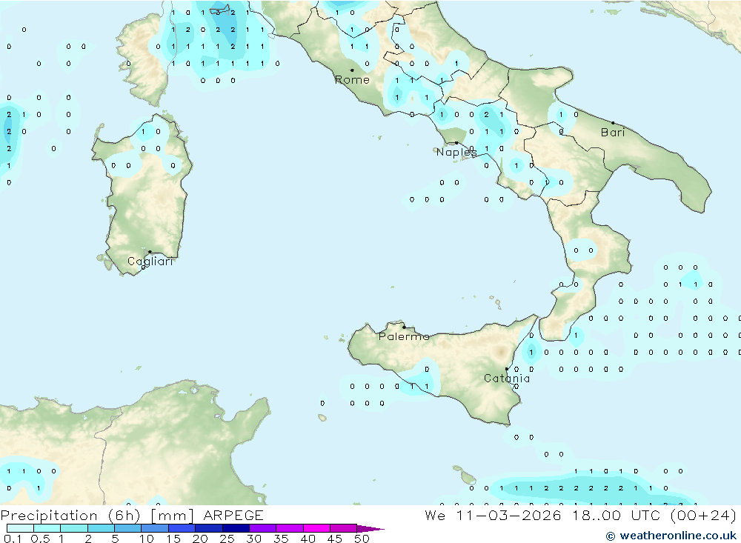Select the 10 mm blue legend block
741x543 pixels.
pyautogui.click(x=155, y=528)
